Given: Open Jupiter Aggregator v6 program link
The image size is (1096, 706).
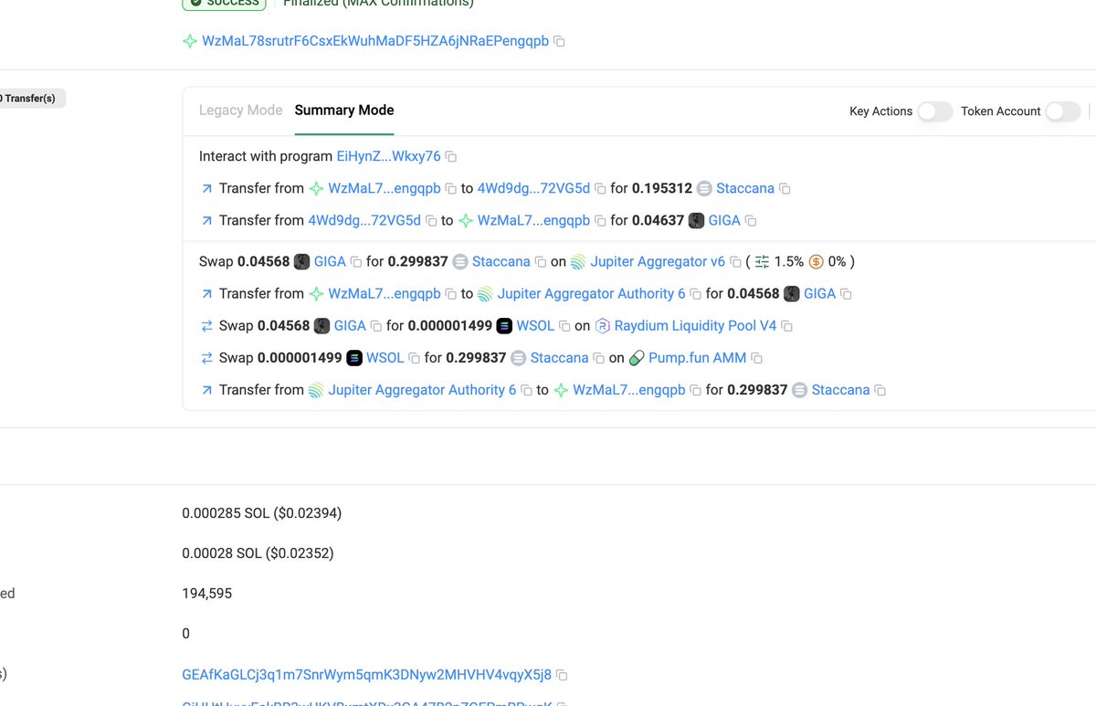Looking at the screenshot, I should (x=658, y=261).
